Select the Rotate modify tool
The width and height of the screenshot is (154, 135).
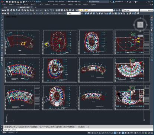point(152,33)
